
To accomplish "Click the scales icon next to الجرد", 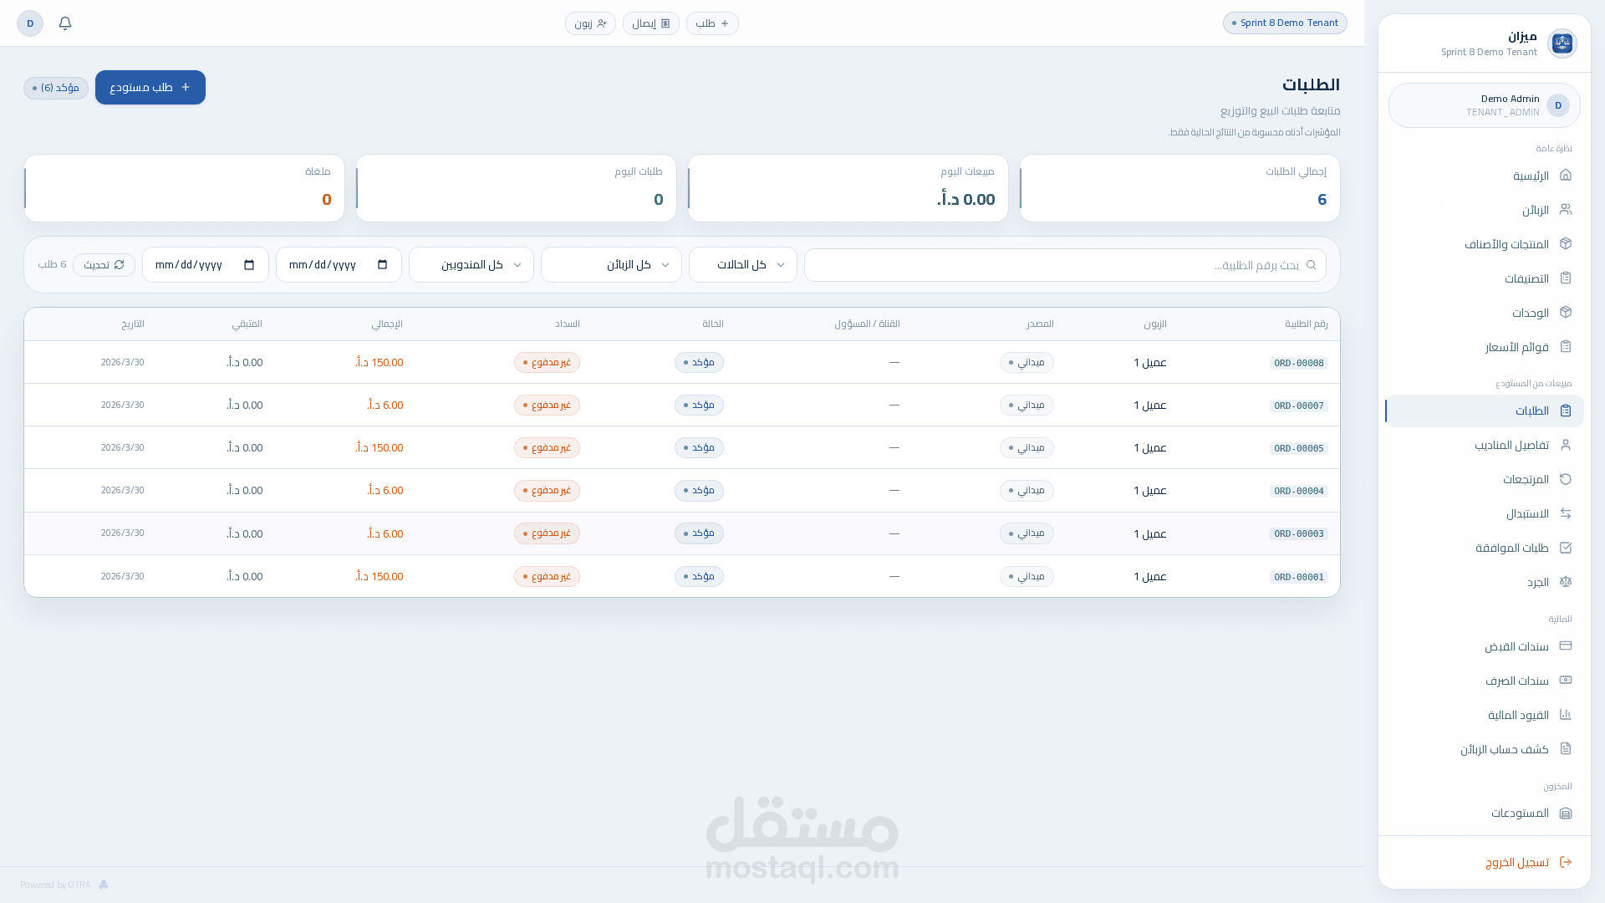I will tap(1566, 582).
